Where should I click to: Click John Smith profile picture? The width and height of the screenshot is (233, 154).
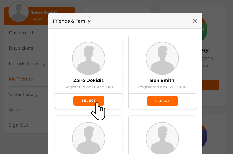point(18,12)
